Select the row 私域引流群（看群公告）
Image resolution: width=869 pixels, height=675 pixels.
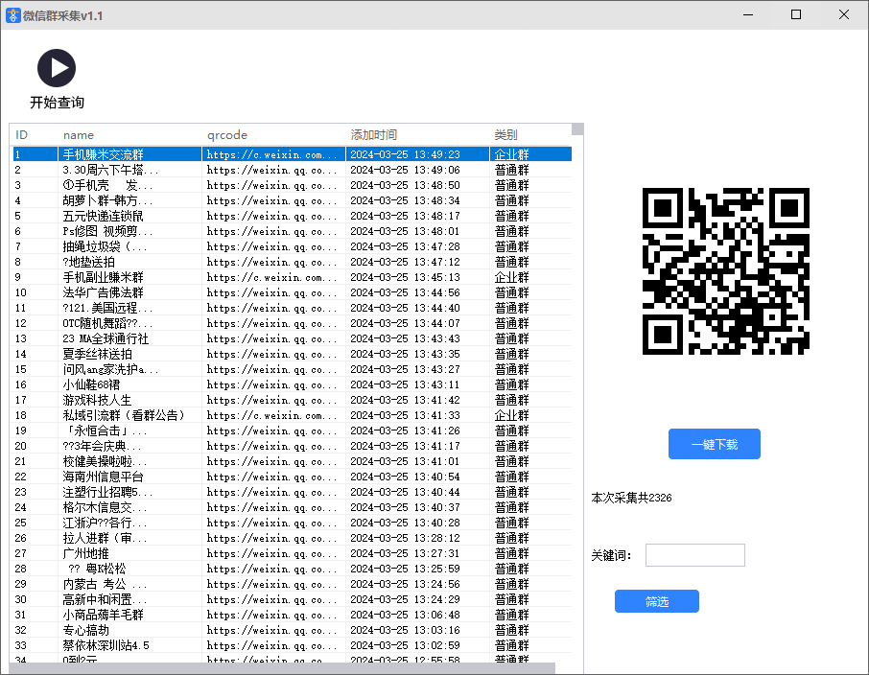point(123,415)
